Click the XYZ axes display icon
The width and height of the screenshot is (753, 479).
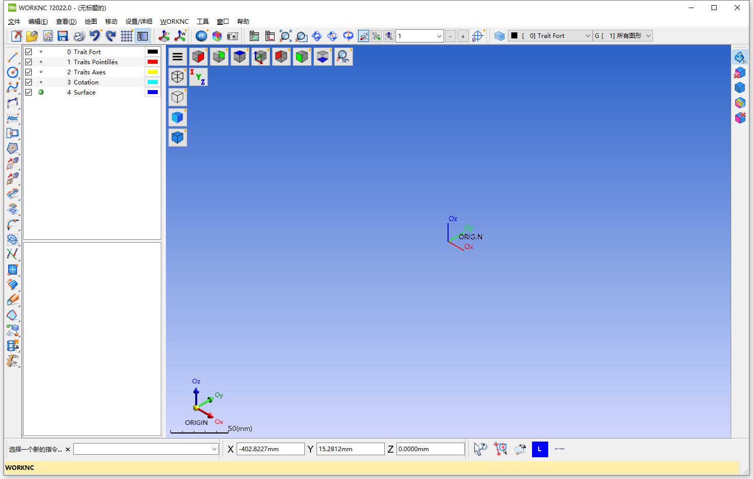[198, 77]
